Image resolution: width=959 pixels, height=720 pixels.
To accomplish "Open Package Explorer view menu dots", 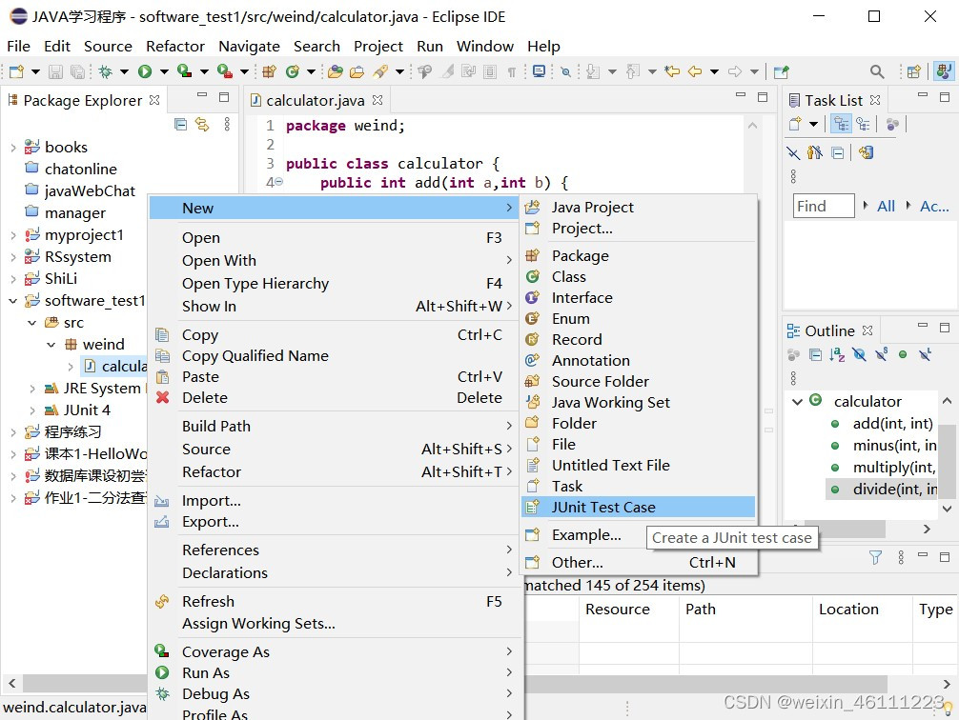I will [x=227, y=124].
